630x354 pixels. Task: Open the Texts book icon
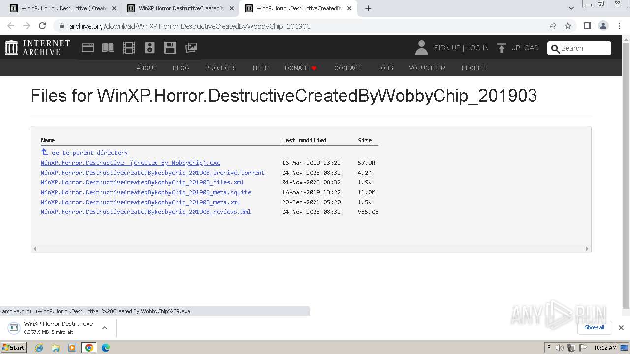108,48
